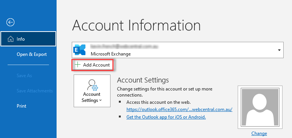Click the Microsoft Exchange account icon
The image size is (292, 138).
click(x=79, y=50)
